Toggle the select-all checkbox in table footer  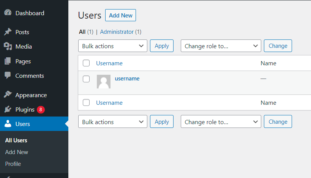86,102
